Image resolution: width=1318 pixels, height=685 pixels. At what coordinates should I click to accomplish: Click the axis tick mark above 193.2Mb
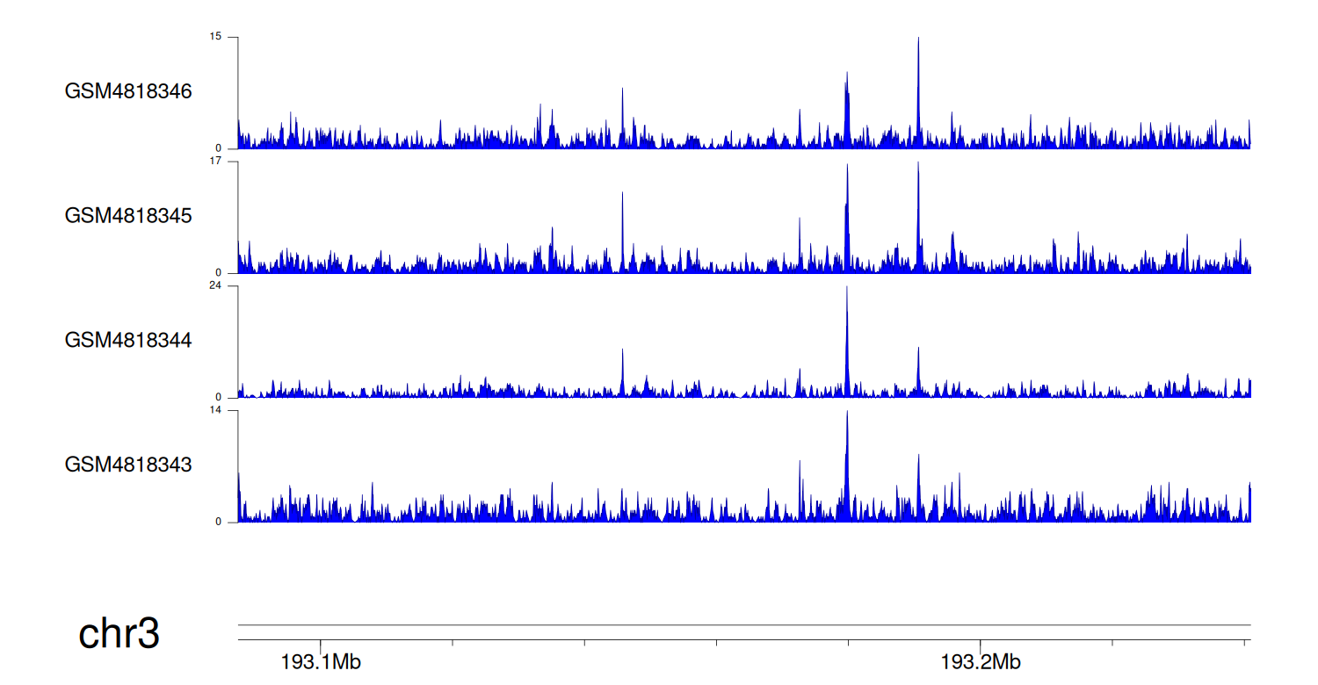[981, 644]
